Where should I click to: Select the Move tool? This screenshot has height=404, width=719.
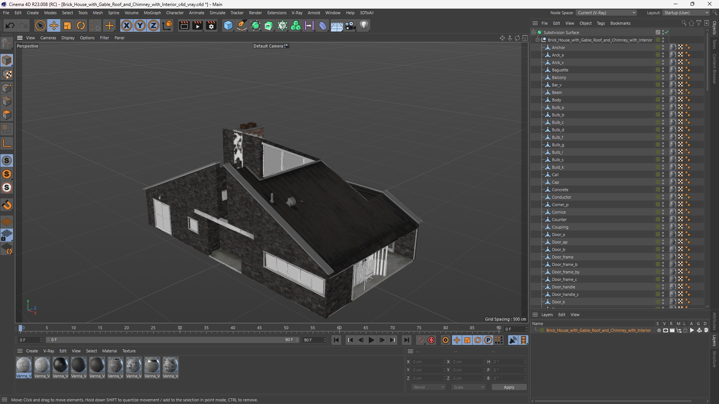tap(54, 26)
